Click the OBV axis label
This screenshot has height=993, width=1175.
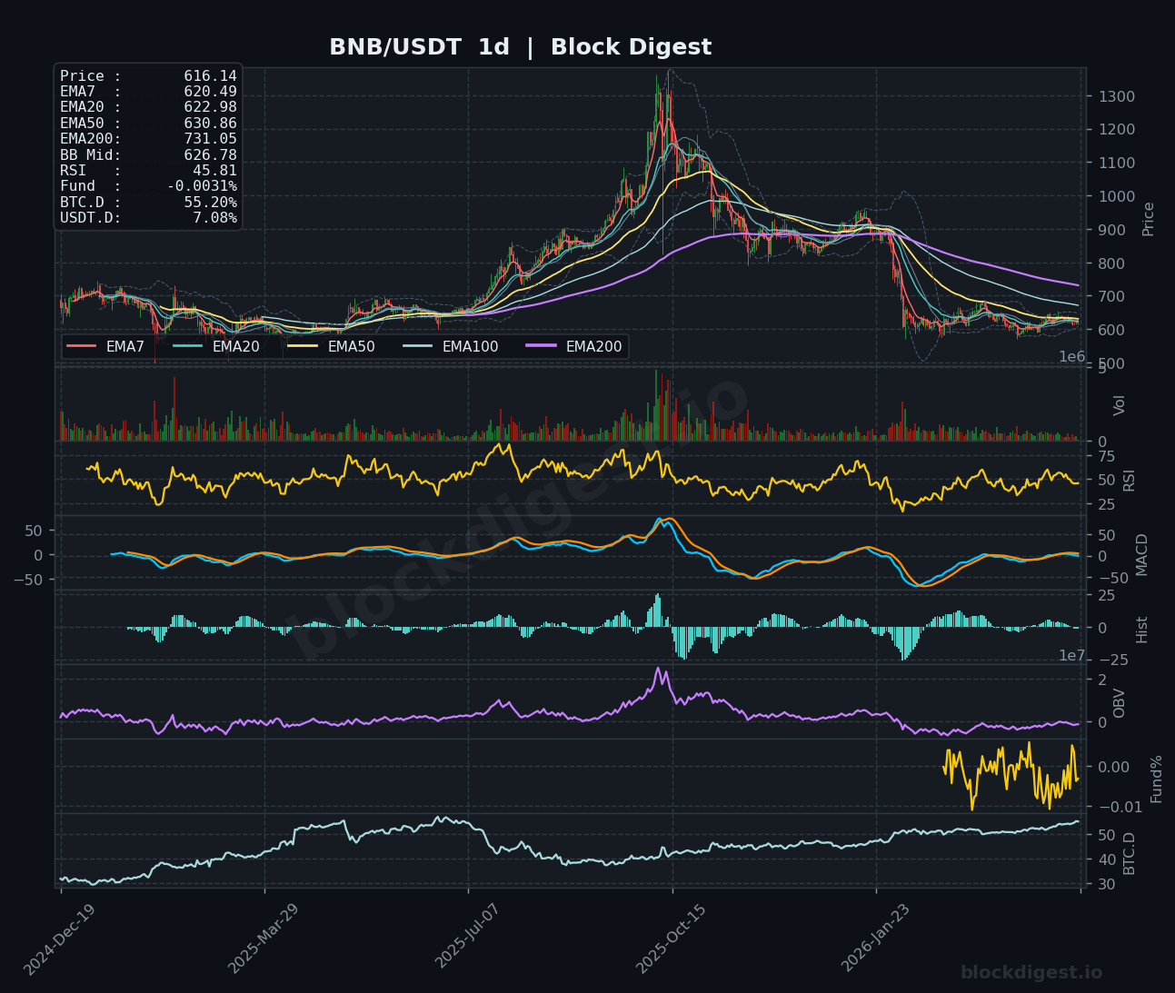(x=1120, y=702)
